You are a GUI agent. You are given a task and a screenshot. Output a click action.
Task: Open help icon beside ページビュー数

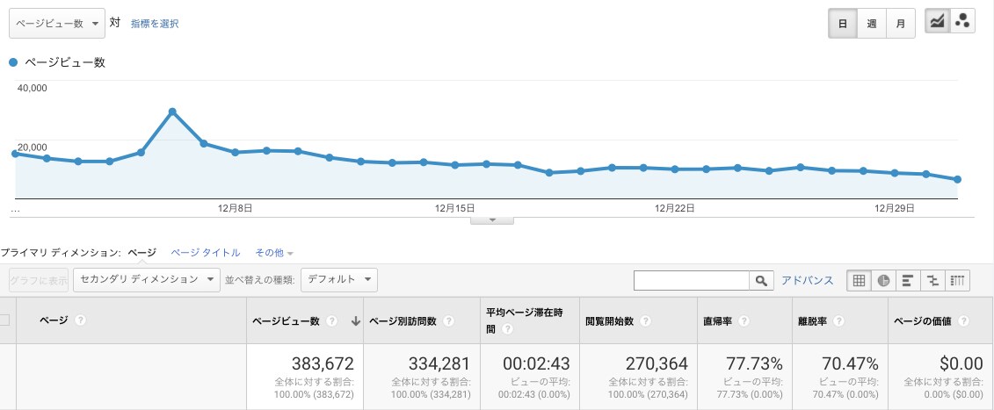tap(331, 321)
